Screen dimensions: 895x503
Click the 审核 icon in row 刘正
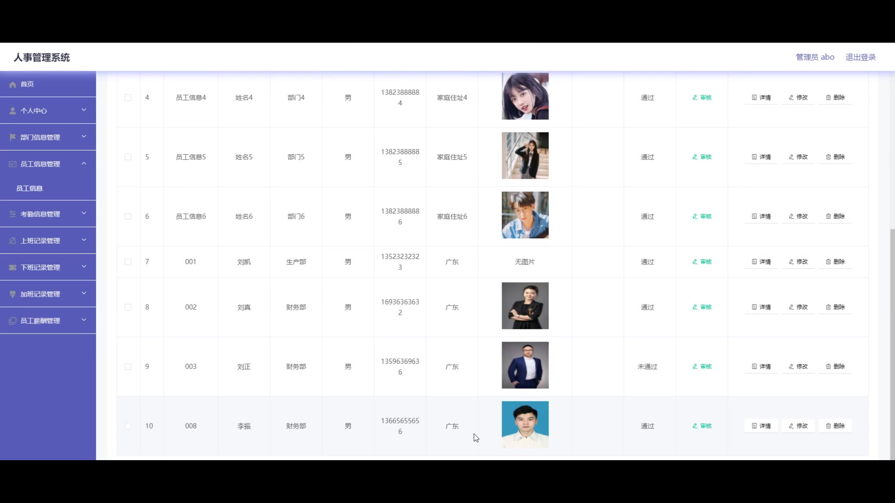click(x=695, y=367)
